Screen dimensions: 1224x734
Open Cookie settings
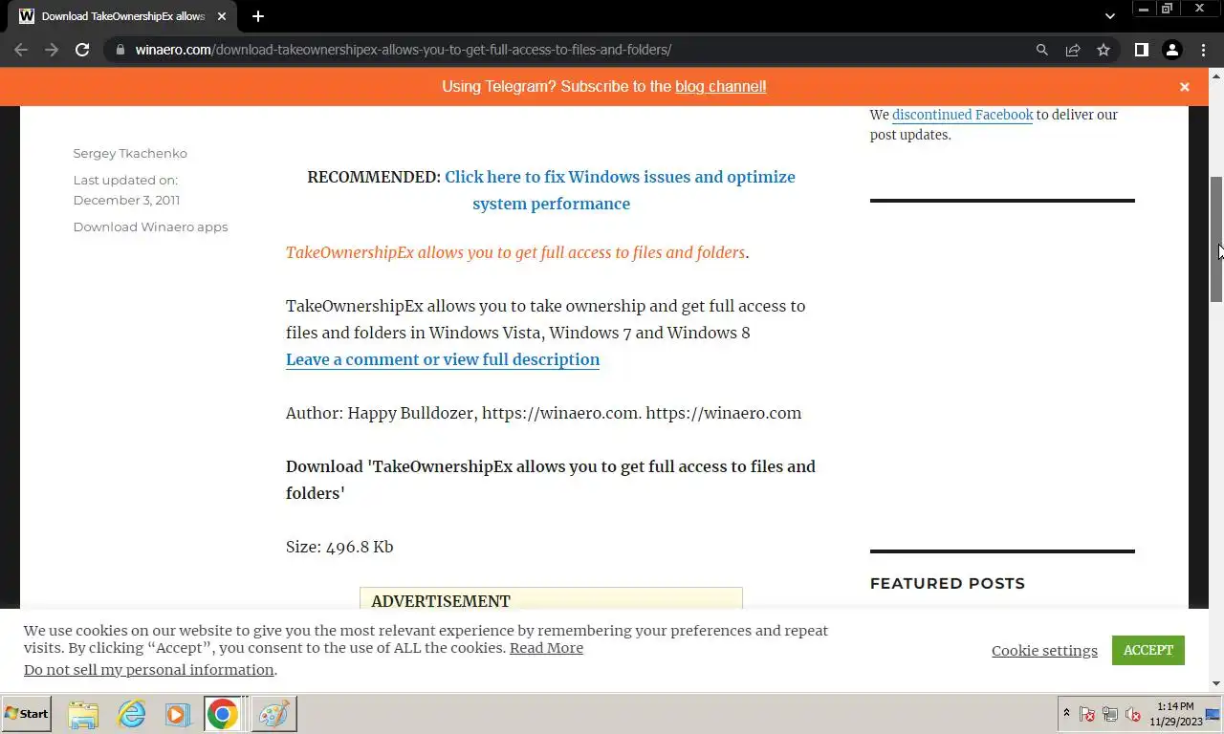tap(1044, 651)
